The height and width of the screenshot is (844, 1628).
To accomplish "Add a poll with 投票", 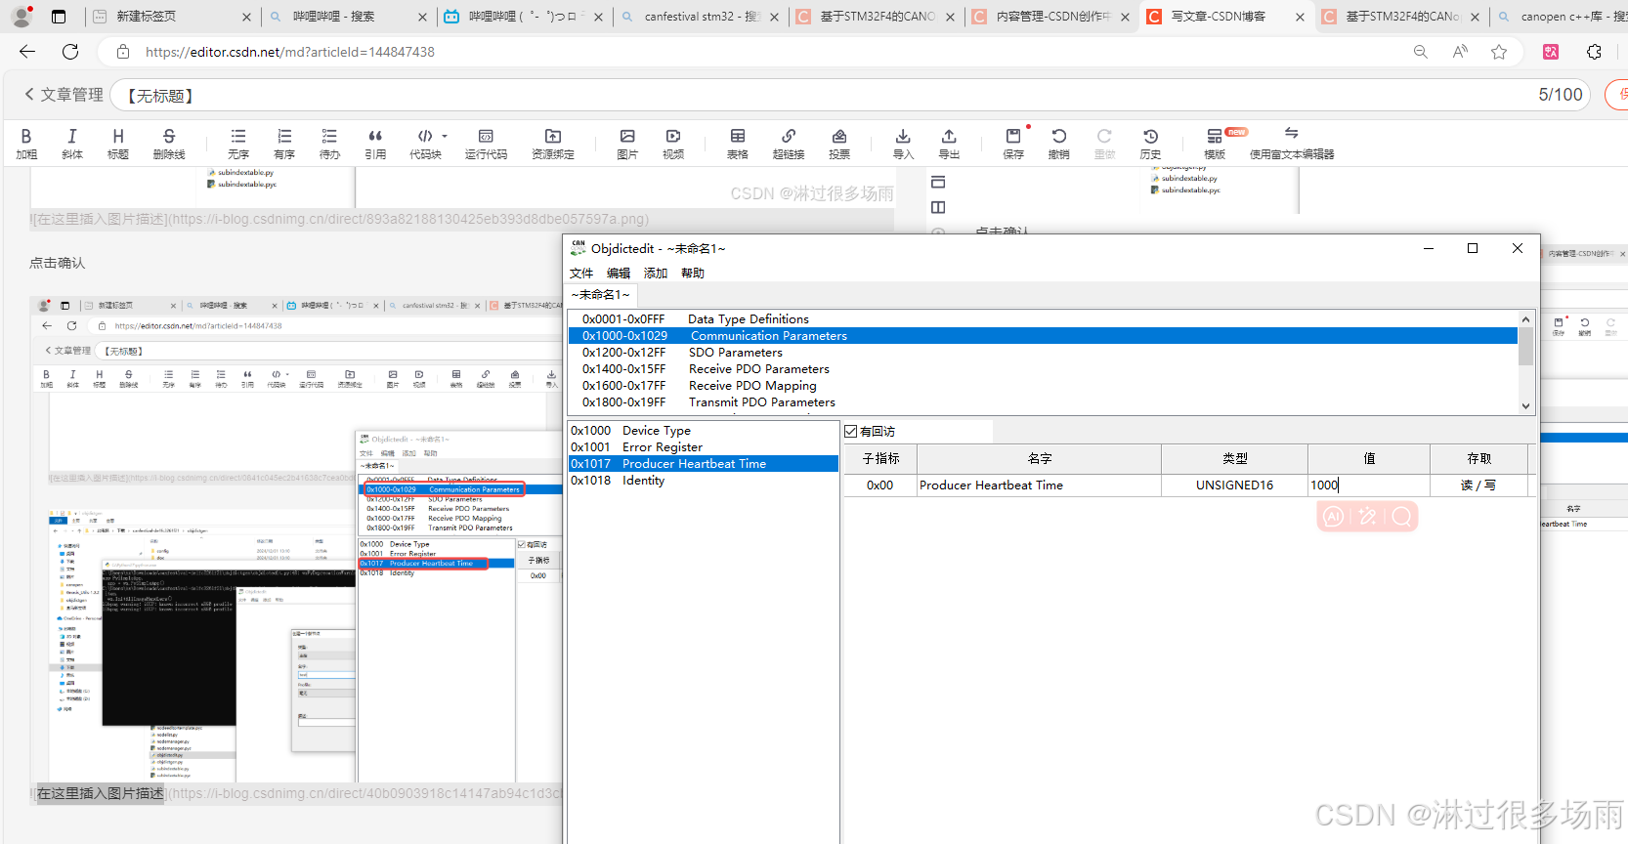I will (839, 143).
